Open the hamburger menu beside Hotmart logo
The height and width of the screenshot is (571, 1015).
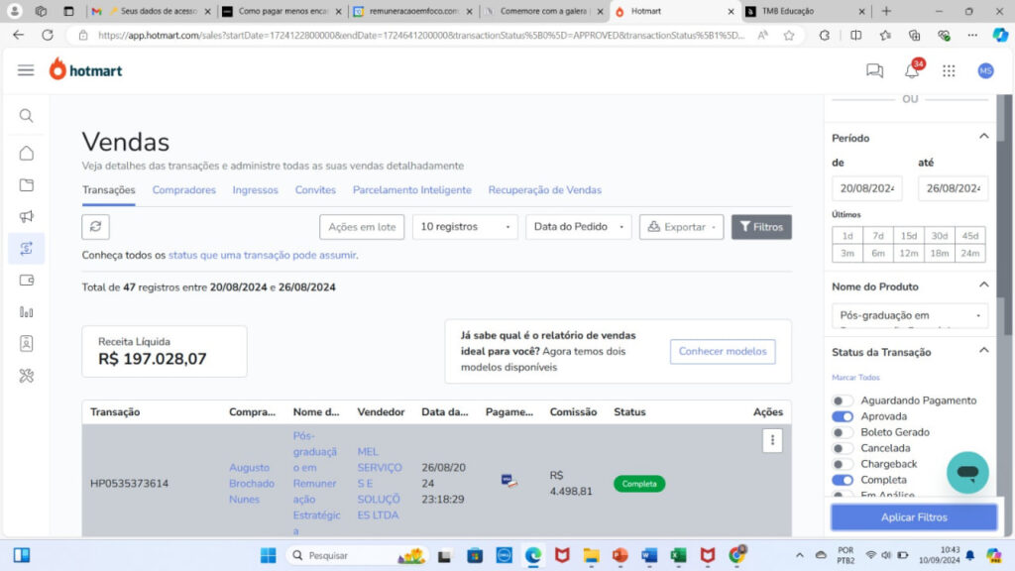click(x=26, y=70)
